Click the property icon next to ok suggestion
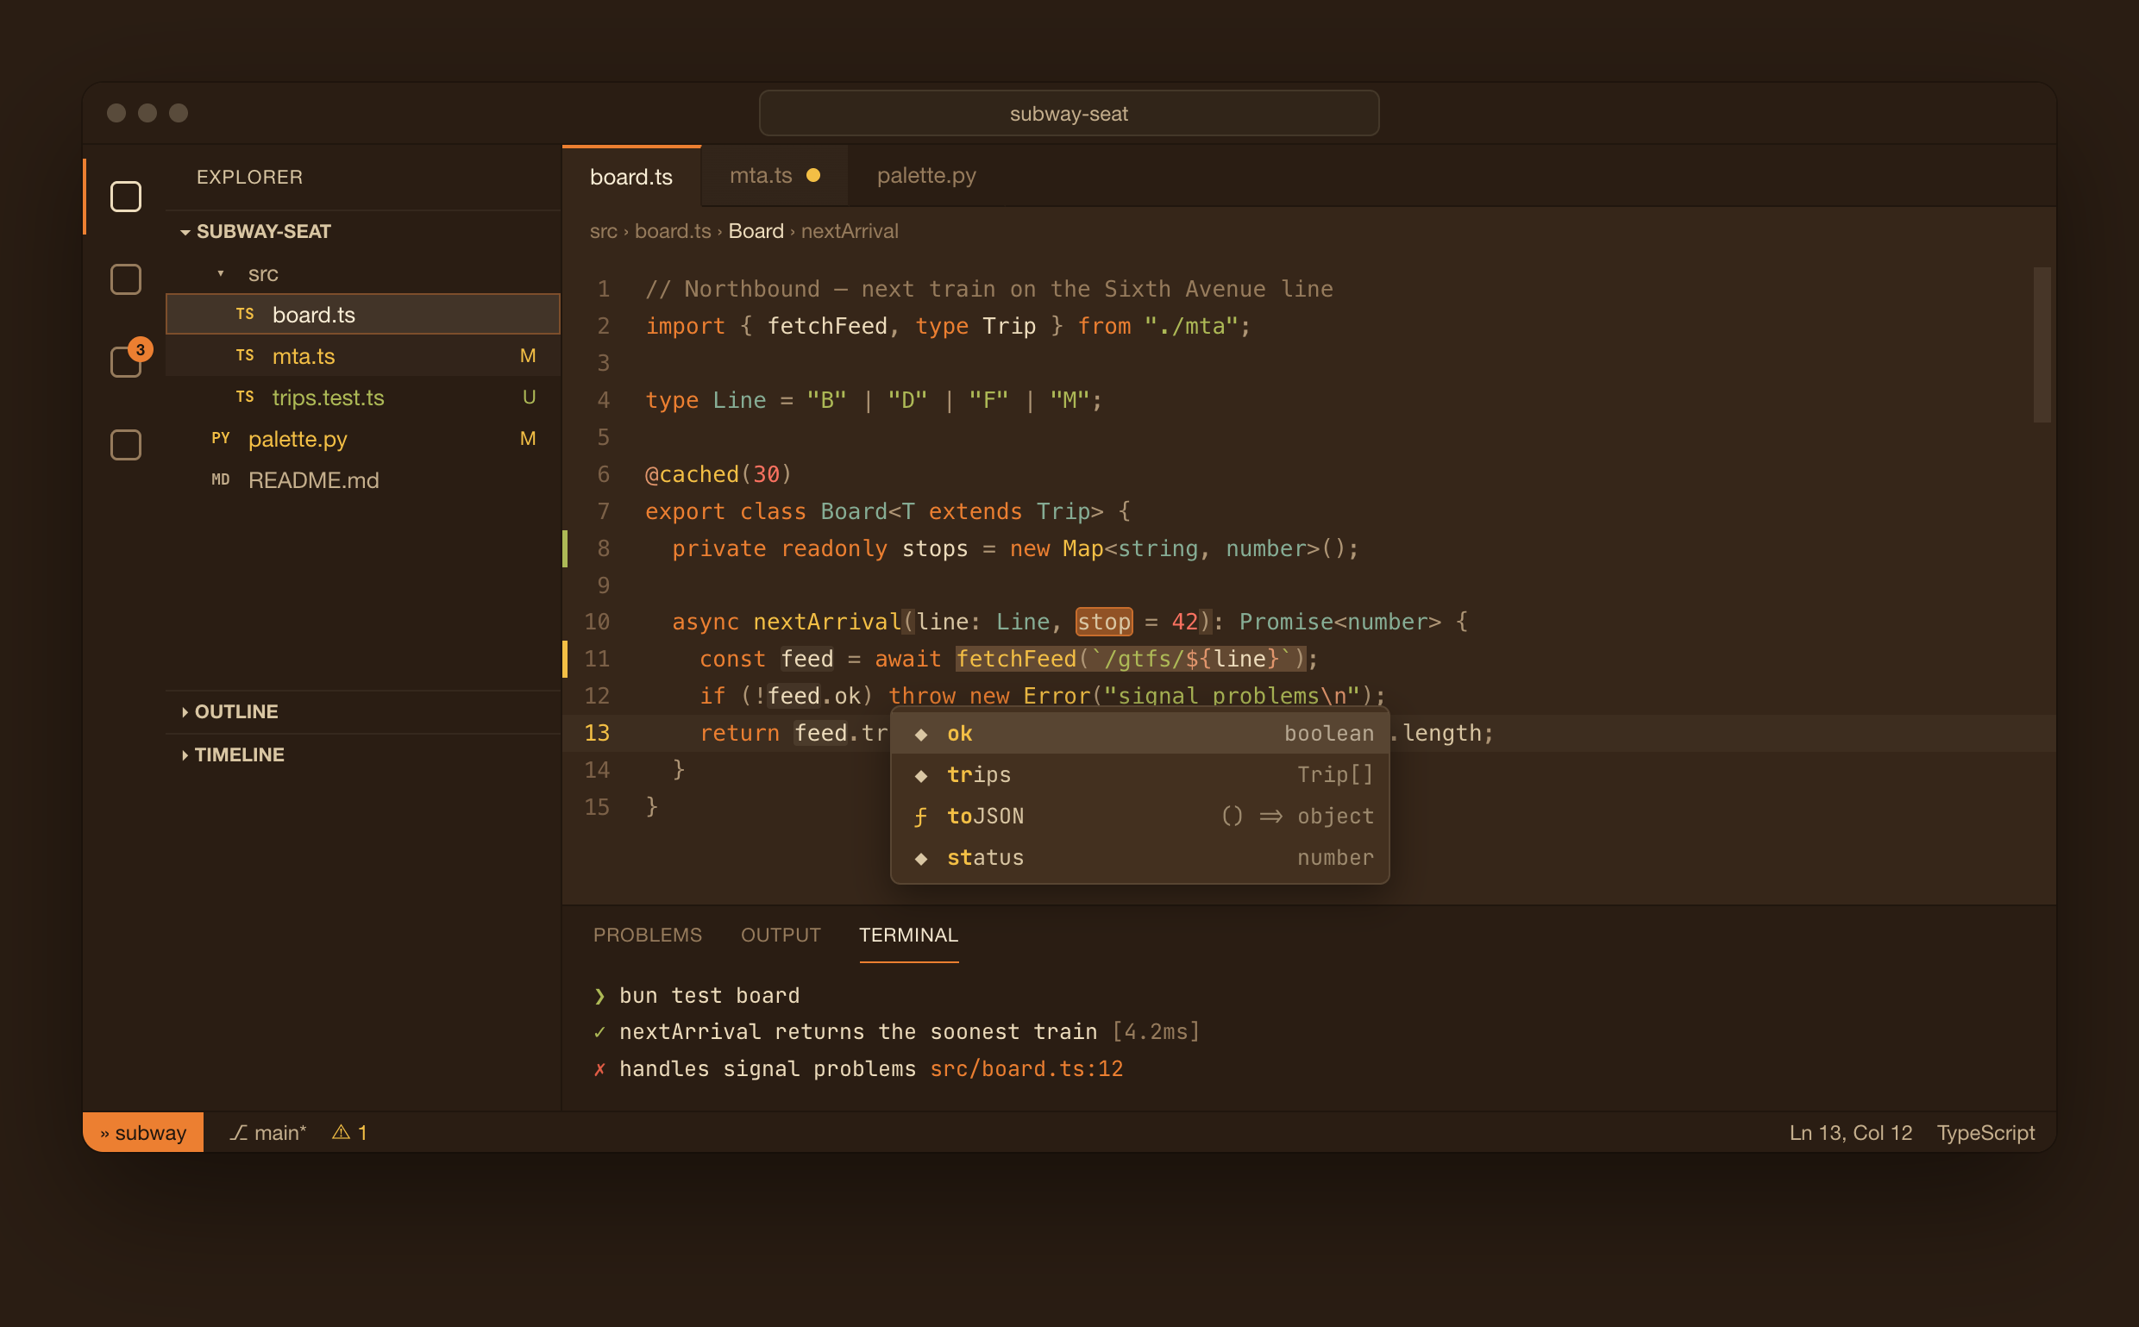Viewport: 2139px width, 1327px height. [x=921, y=734]
